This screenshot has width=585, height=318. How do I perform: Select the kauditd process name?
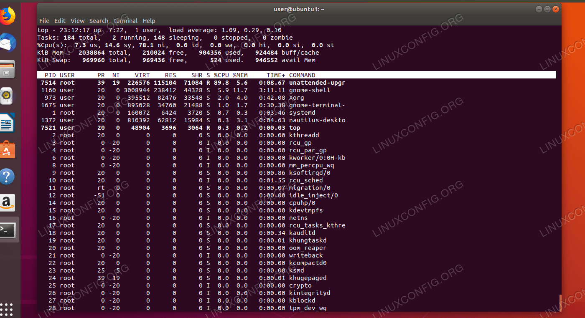(x=302, y=233)
